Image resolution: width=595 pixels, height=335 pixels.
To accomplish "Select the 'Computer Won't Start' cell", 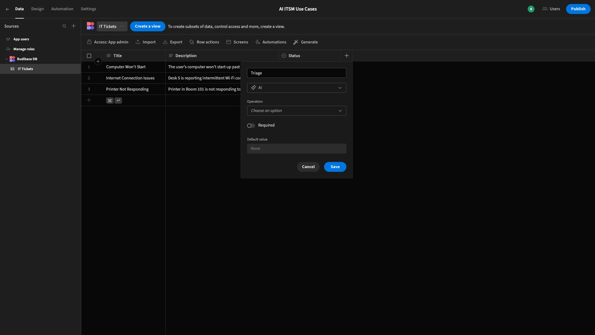I will click(x=134, y=67).
